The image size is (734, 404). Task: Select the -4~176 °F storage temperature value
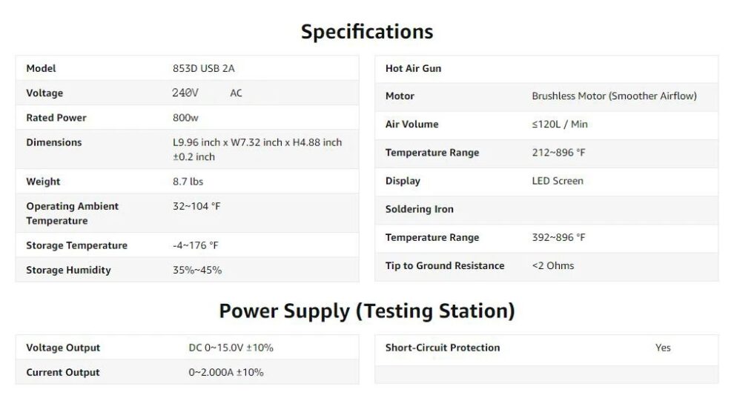195,245
